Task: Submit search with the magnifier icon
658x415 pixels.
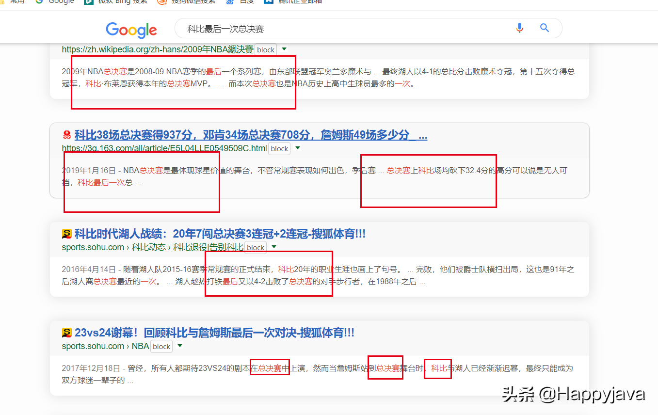Action: pos(545,28)
